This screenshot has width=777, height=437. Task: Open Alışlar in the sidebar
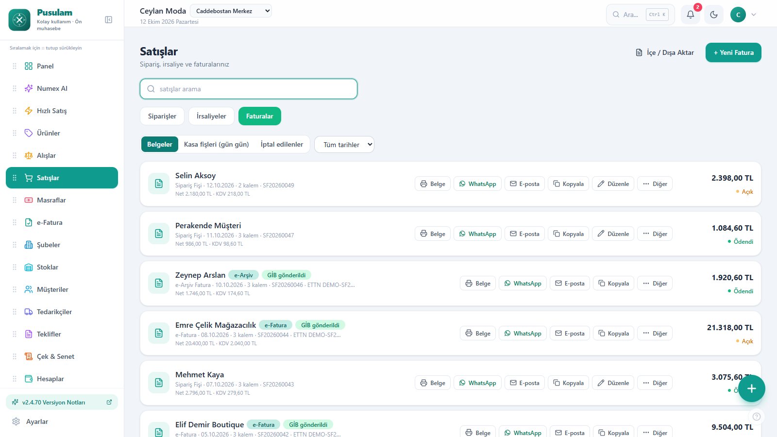tap(62, 155)
